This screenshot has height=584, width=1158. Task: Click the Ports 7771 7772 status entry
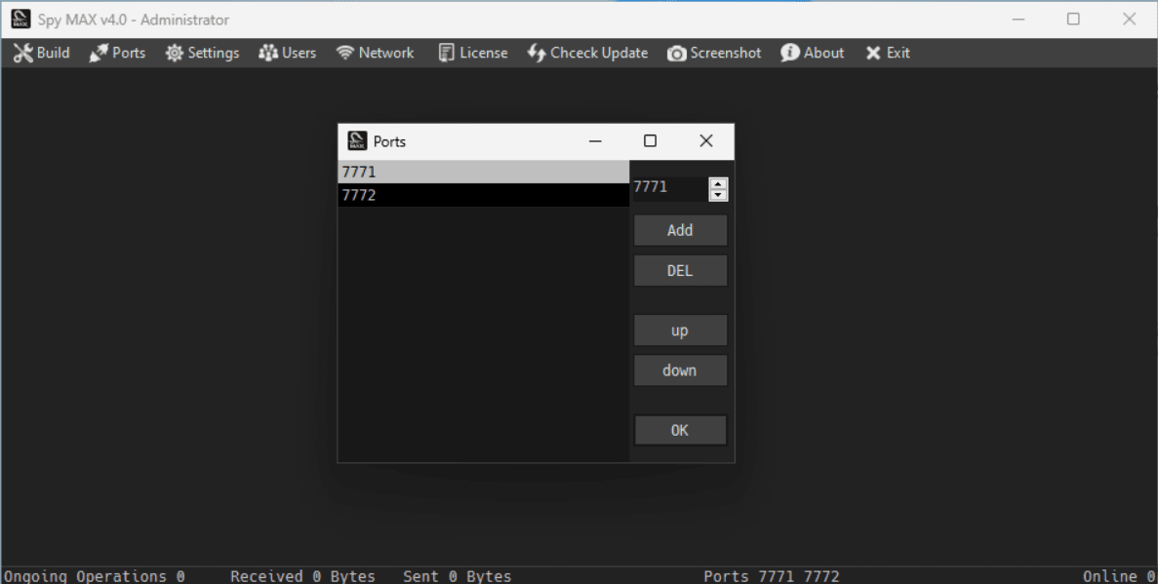click(772, 576)
